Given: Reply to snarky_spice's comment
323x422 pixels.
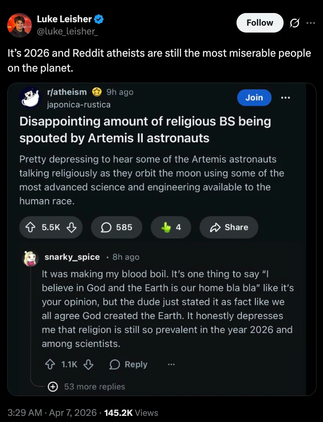Looking at the screenshot, I should [129, 365].
